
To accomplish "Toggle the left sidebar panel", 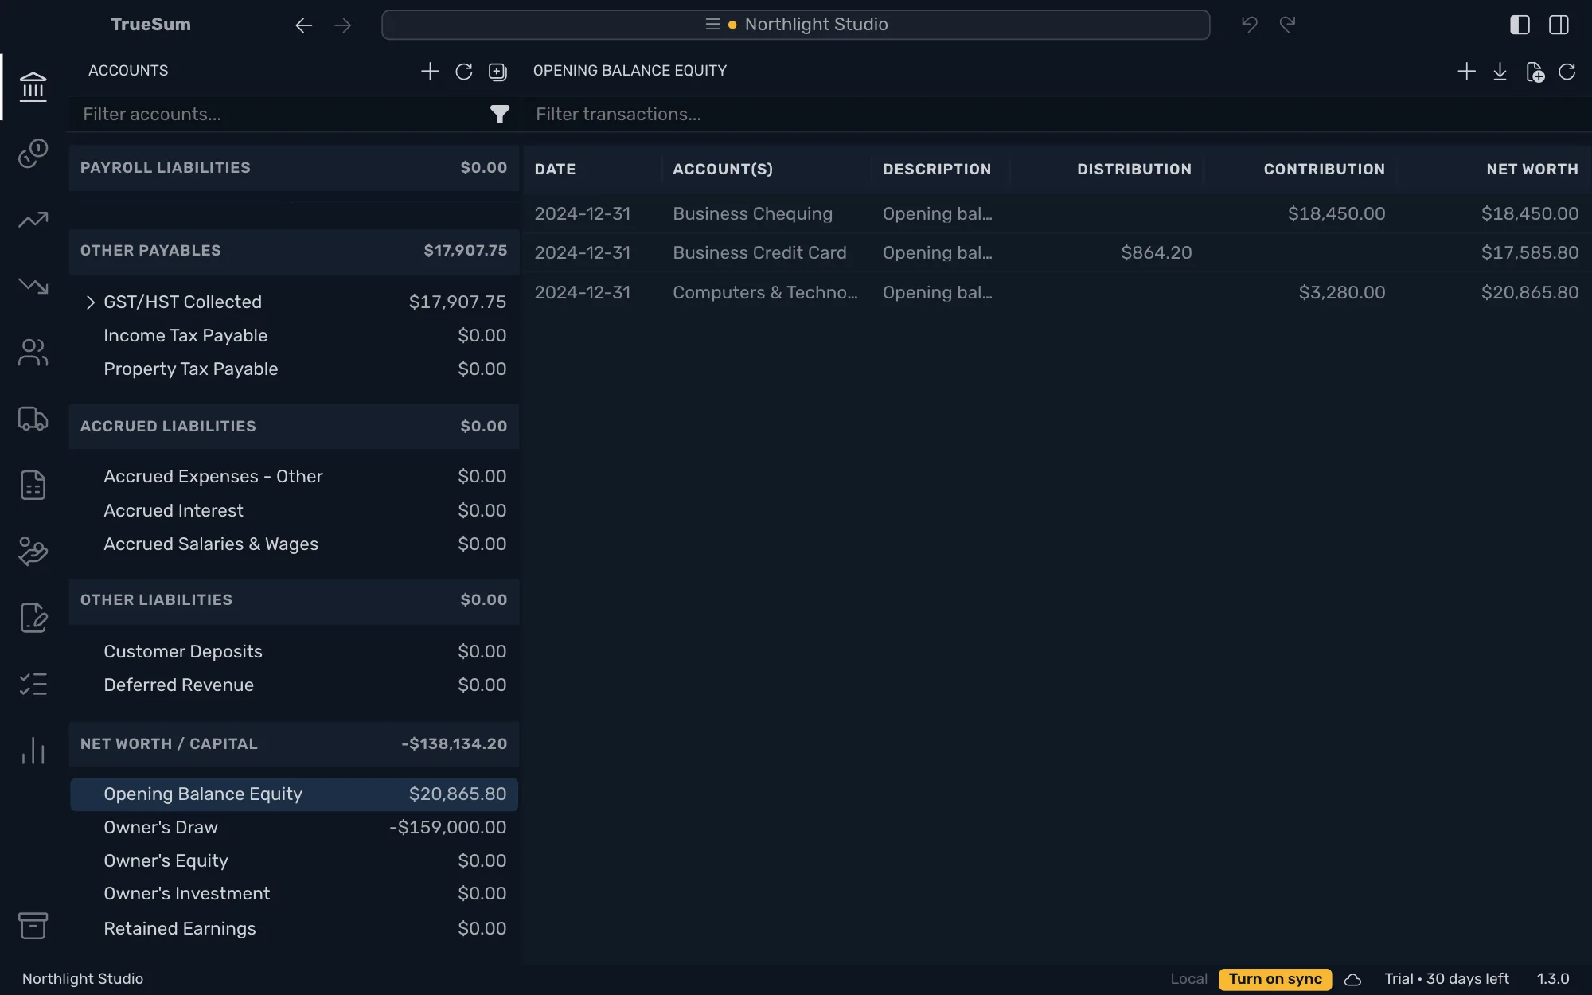I will tap(1520, 25).
